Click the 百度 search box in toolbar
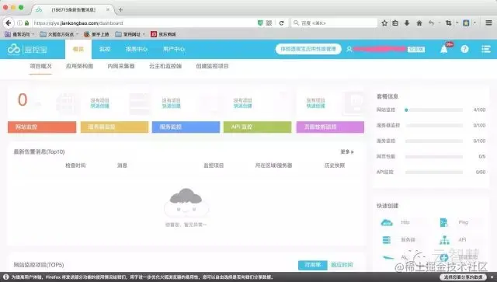This screenshot has width=497, height=282. [x=335, y=23]
